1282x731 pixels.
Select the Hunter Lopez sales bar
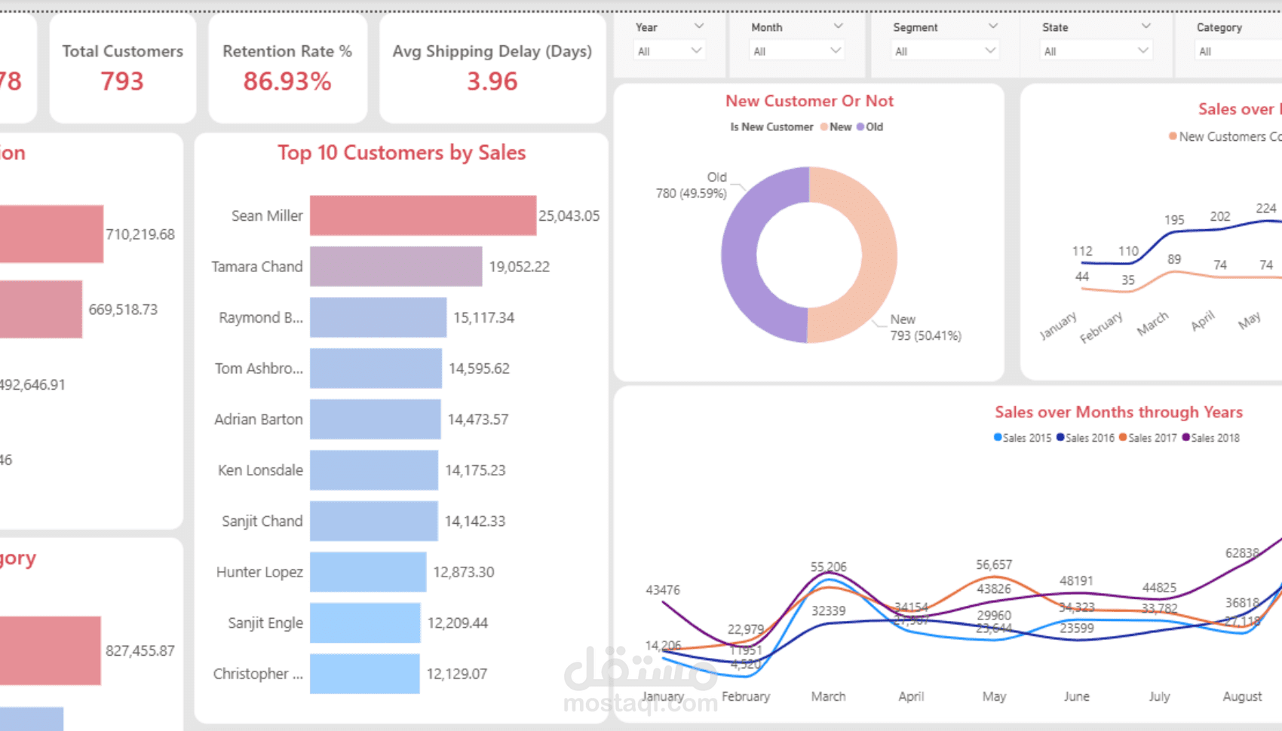[x=368, y=572]
